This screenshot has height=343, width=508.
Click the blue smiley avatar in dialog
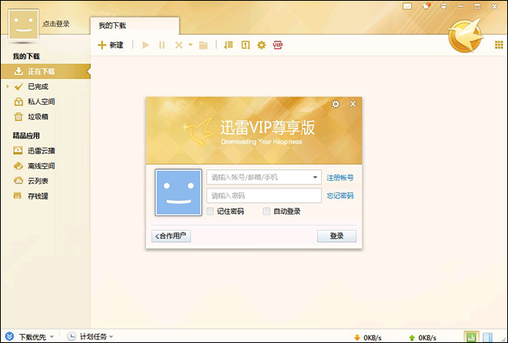point(179,192)
